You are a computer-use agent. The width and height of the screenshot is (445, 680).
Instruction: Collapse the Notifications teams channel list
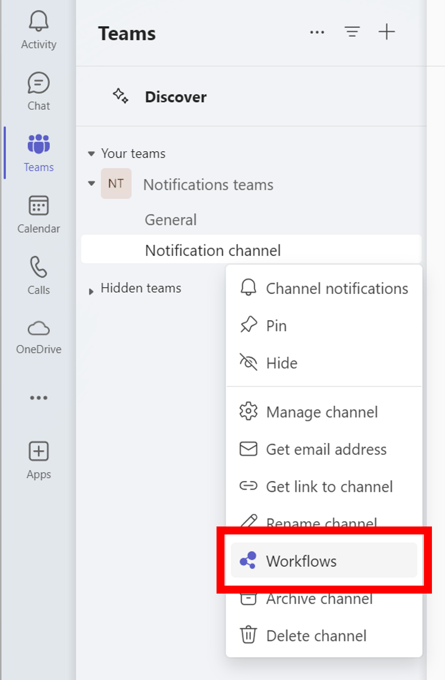pos(91,184)
